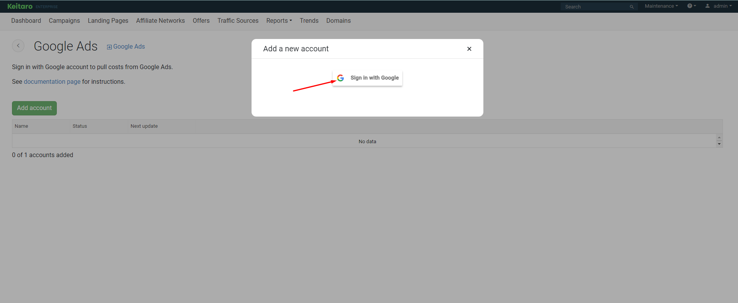The height and width of the screenshot is (303, 738).
Task: Go to Dashboard
Action: [x=26, y=21]
